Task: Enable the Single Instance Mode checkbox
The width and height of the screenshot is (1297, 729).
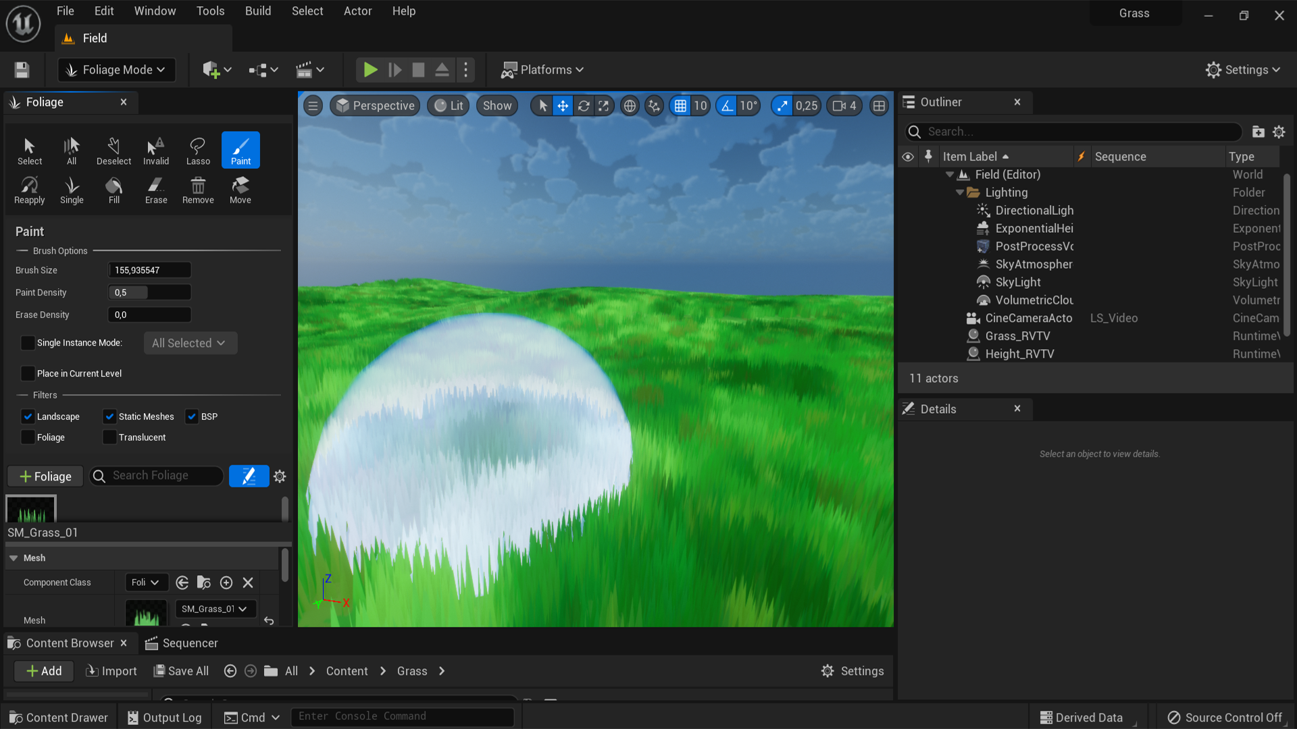Action: 28,343
